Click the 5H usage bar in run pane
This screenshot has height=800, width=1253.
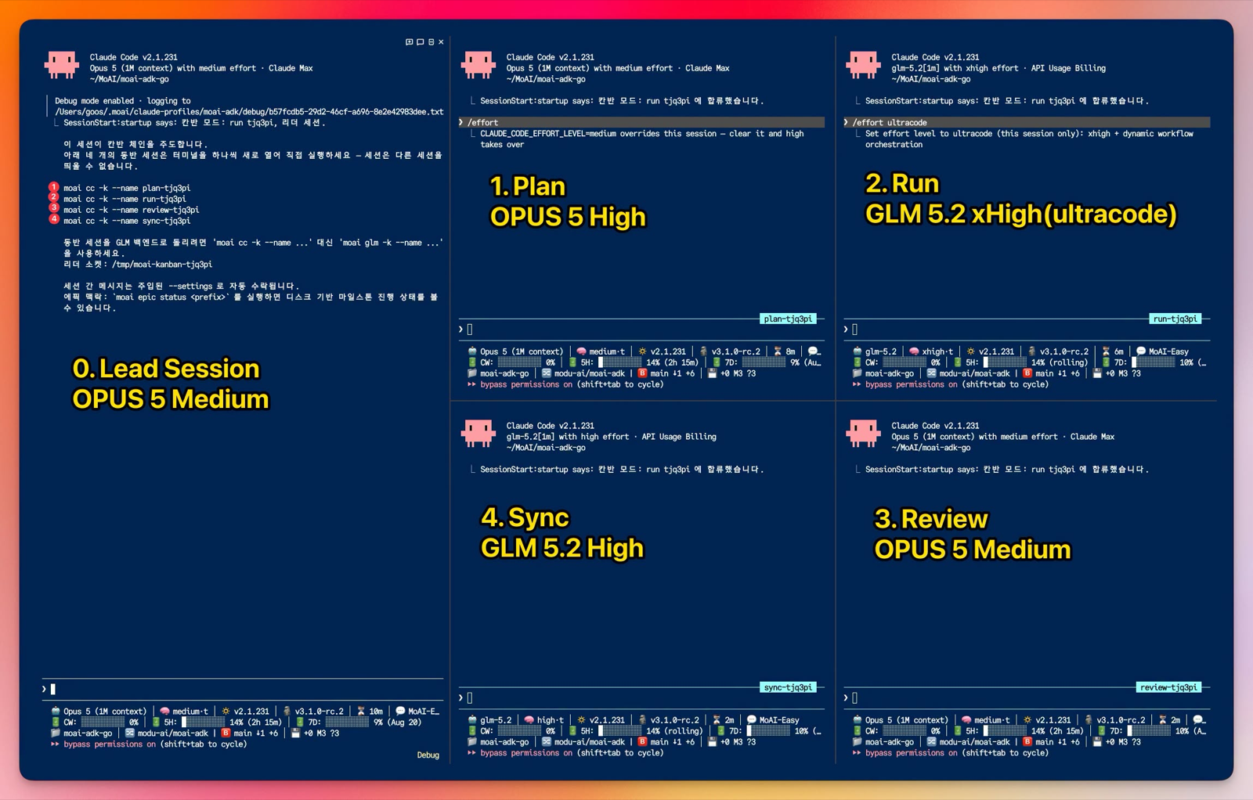coord(1005,362)
